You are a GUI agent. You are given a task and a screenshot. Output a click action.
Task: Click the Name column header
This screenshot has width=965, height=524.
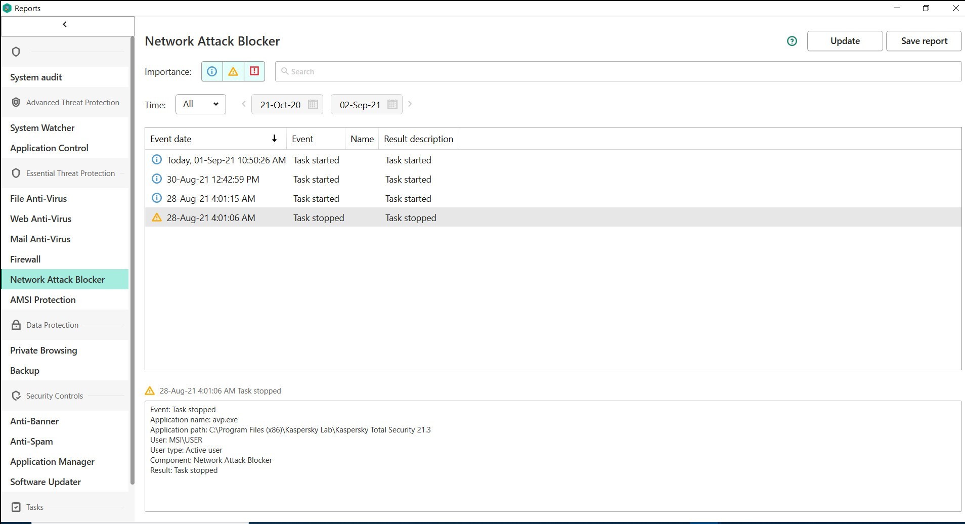pos(362,139)
